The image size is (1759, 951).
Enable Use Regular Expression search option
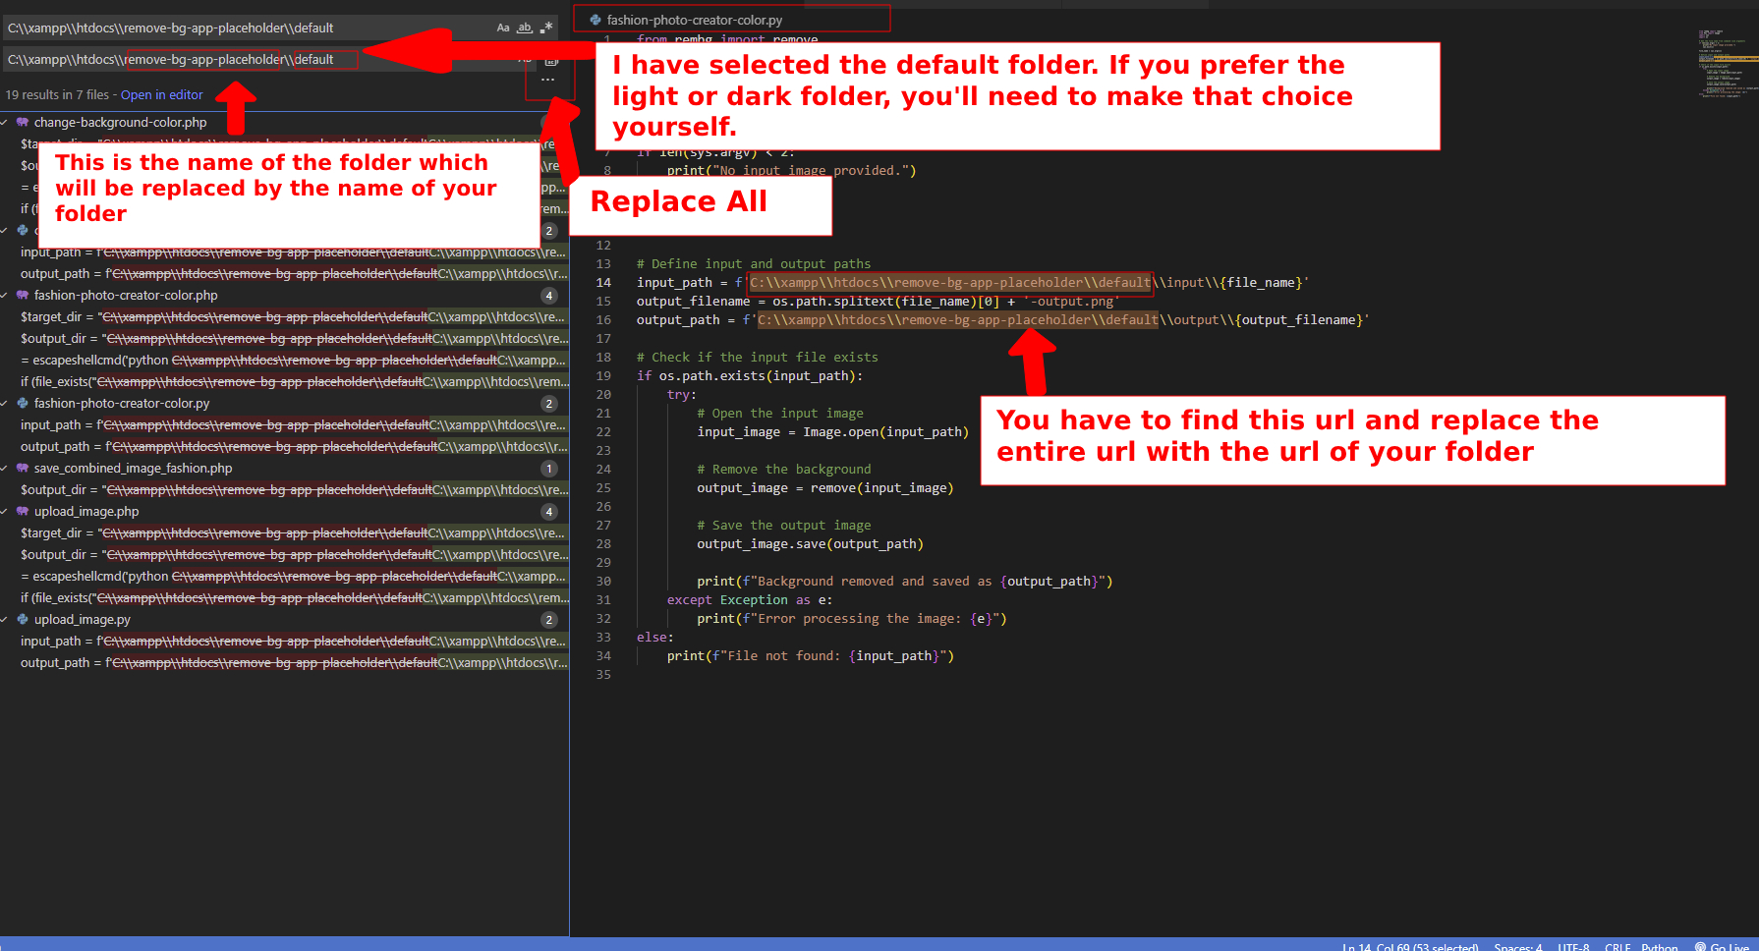point(546,28)
